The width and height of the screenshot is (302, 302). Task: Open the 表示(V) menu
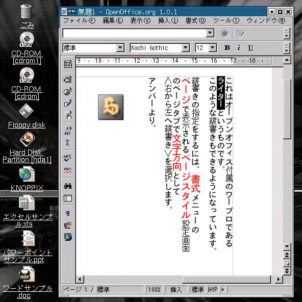point(140,20)
